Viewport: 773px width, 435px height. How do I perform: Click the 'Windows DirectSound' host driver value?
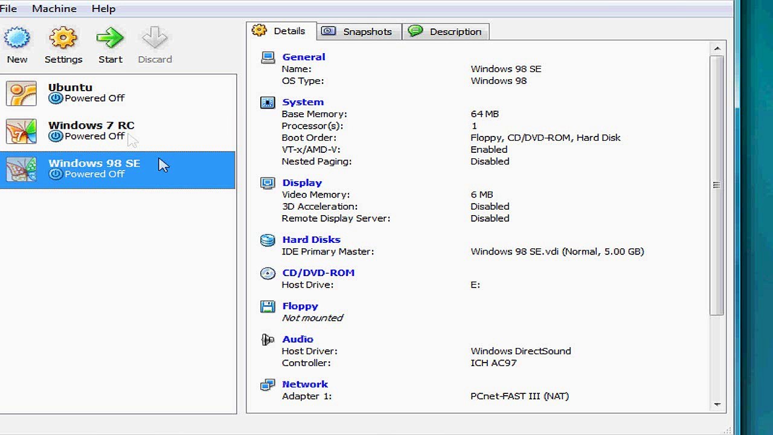pos(521,351)
